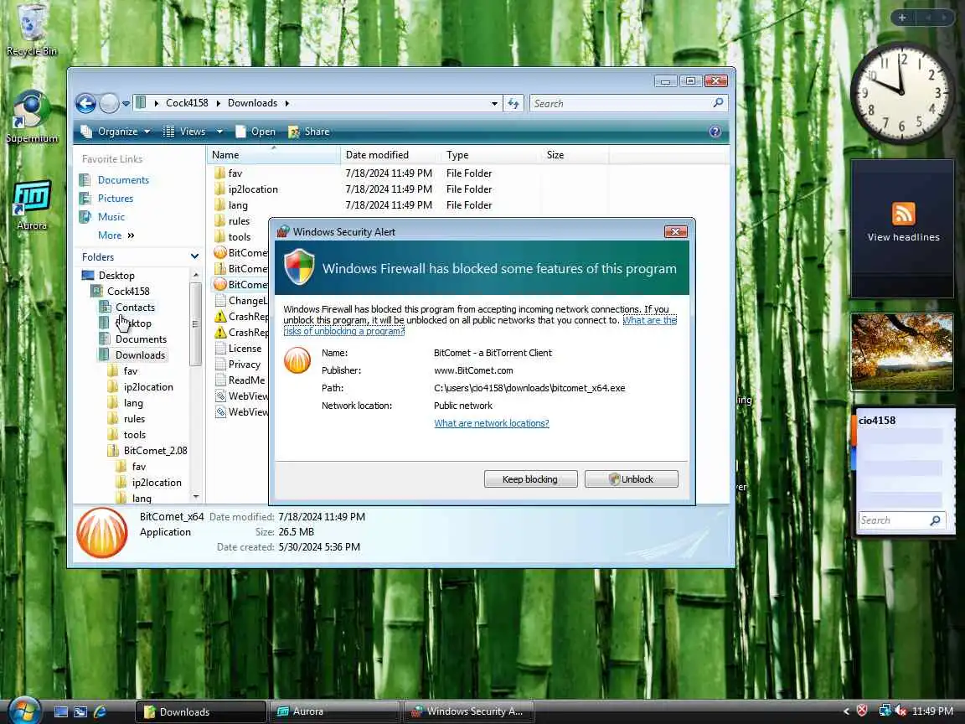Open Pictures favorite link
Viewport: 965px width, 724px height.
point(115,199)
